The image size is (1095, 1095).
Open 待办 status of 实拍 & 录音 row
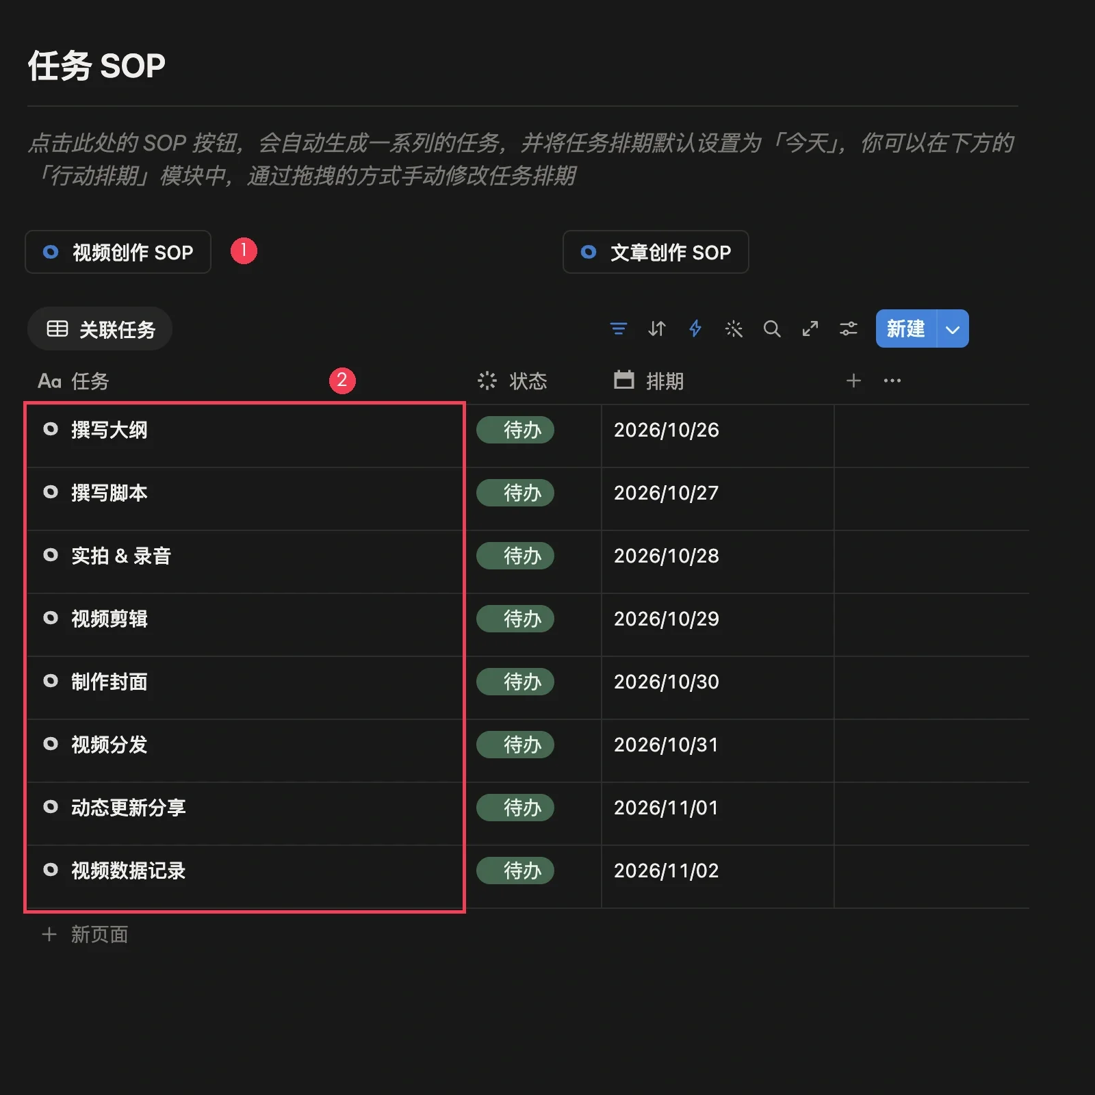point(515,556)
